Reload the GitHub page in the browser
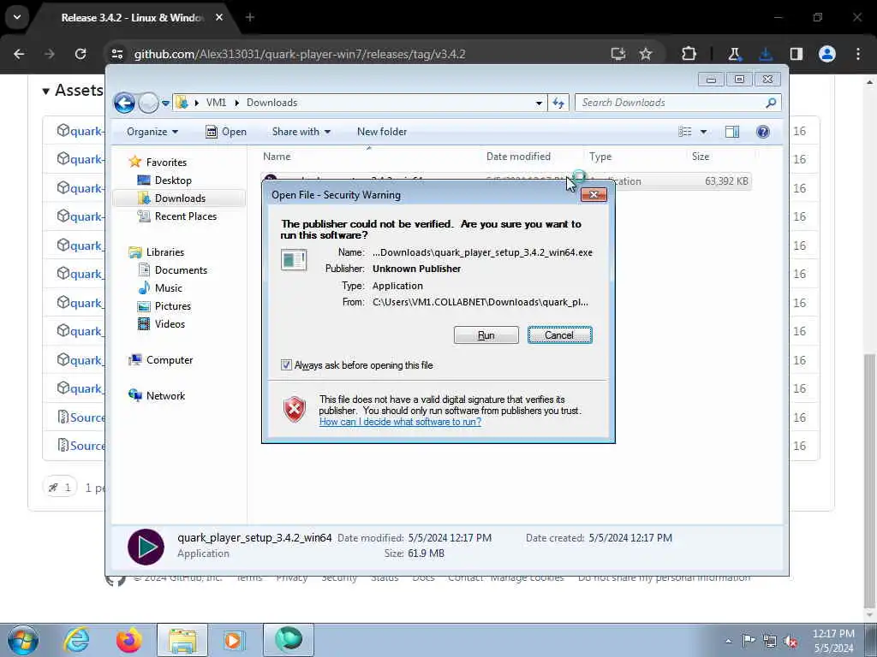 81,54
